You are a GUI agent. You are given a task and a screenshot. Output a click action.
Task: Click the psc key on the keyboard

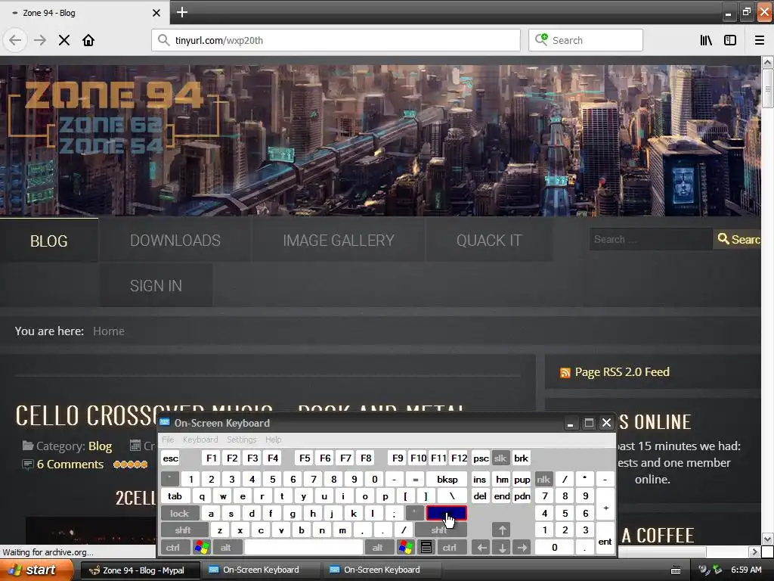[481, 458]
